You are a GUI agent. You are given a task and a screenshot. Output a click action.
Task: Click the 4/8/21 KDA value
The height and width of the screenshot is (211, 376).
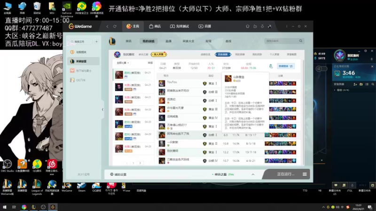click(x=251, y=161)
